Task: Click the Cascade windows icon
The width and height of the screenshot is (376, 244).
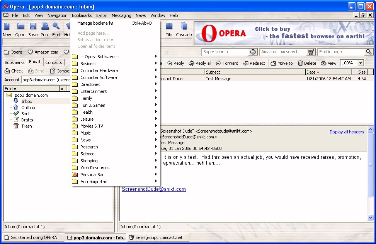Action: 184,26
